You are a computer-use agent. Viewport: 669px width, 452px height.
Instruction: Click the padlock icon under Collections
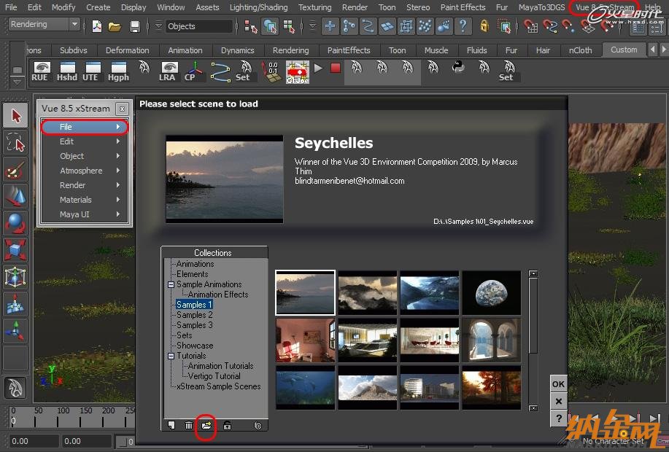tap(227, 425)
